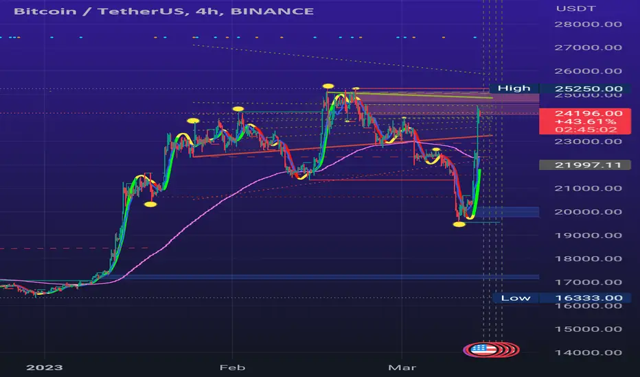Select the yellow pivot marker below the March low
This screenshot has height=377, width=640.
459,224
